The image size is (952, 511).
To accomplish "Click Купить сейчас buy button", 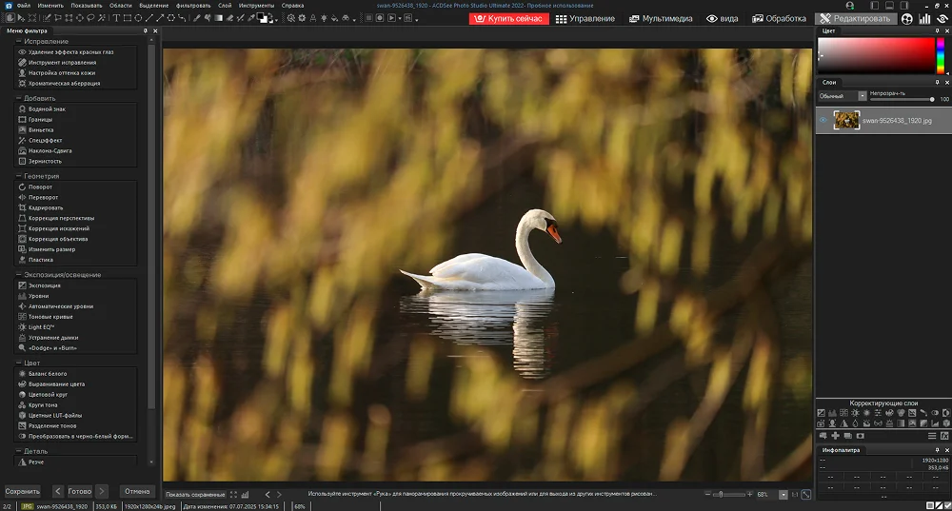I will 508,19.
